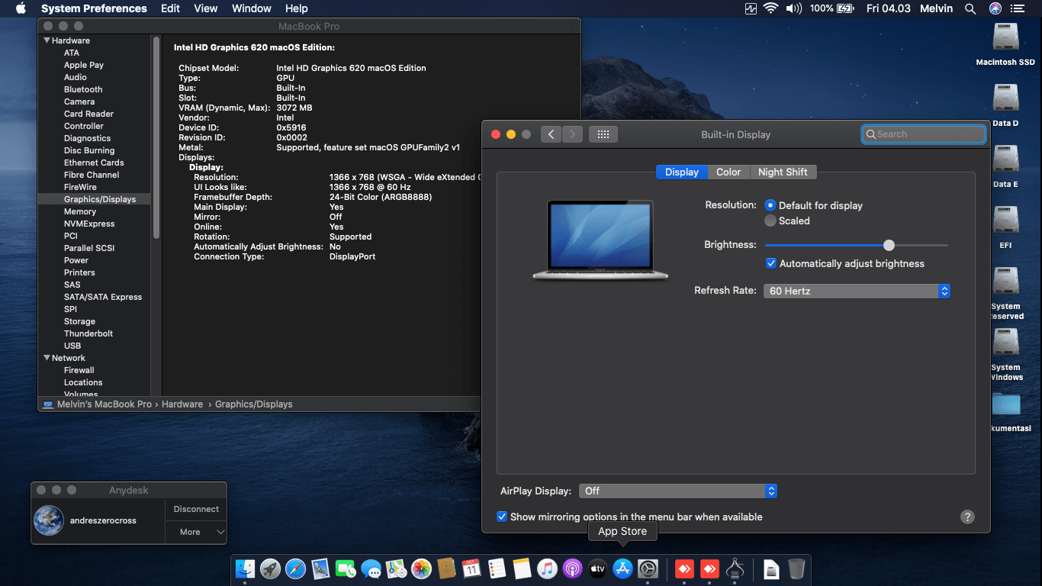The width and height of the screenshot is (1042, 586).
Task: Open Wi-Fi status in the menu bar
Action: (x=770, y=8)
